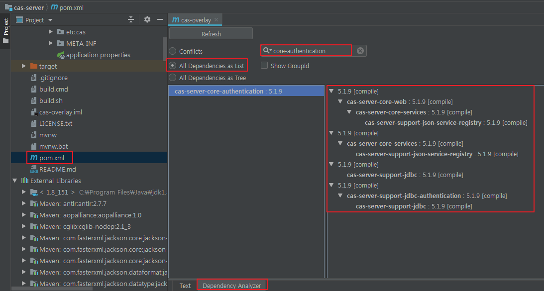Collapse the External Libraries node
This screenshot has height=291, width=544.
[14, 181]
